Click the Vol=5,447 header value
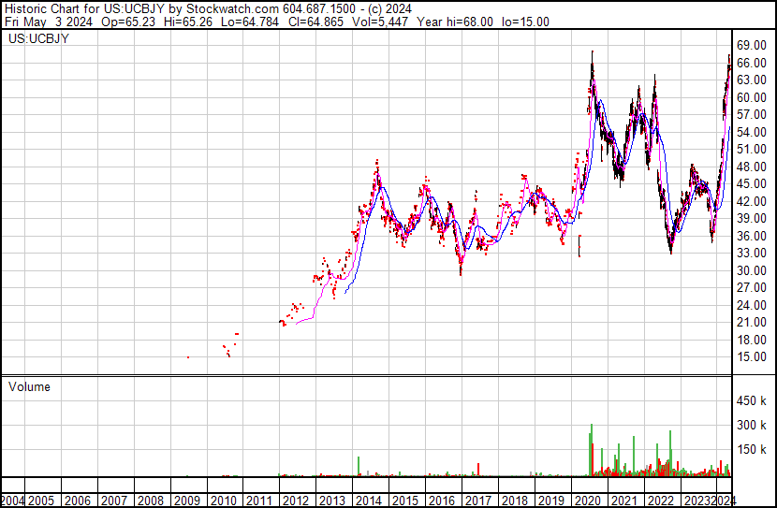The height and width of the screenshot is (508, 777). 380,22
